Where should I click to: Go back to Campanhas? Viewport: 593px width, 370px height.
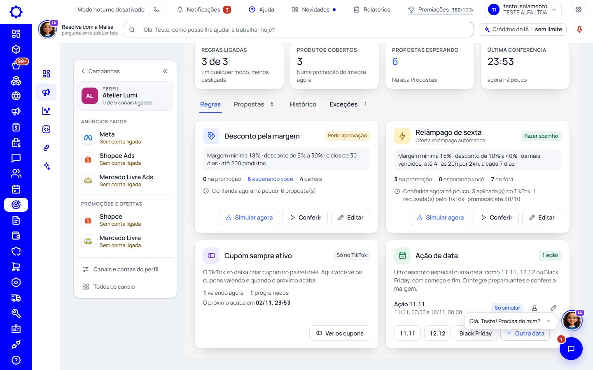click(x=100, y=71)
